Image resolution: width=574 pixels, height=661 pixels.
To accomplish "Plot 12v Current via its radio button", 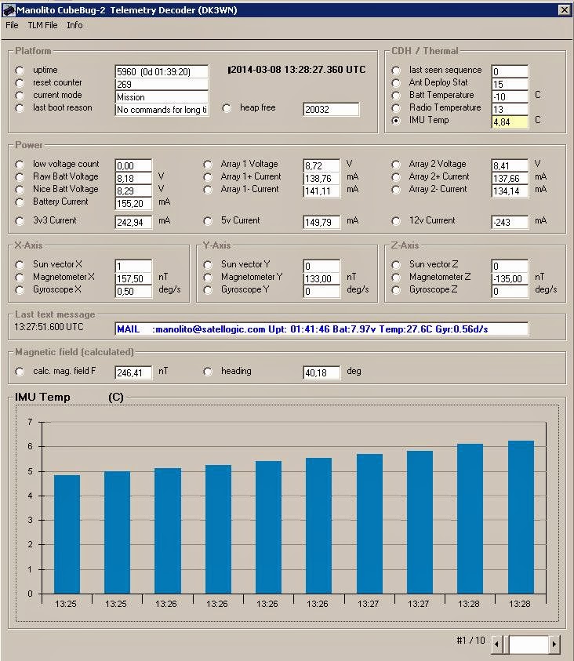I will tap(396, 221).
